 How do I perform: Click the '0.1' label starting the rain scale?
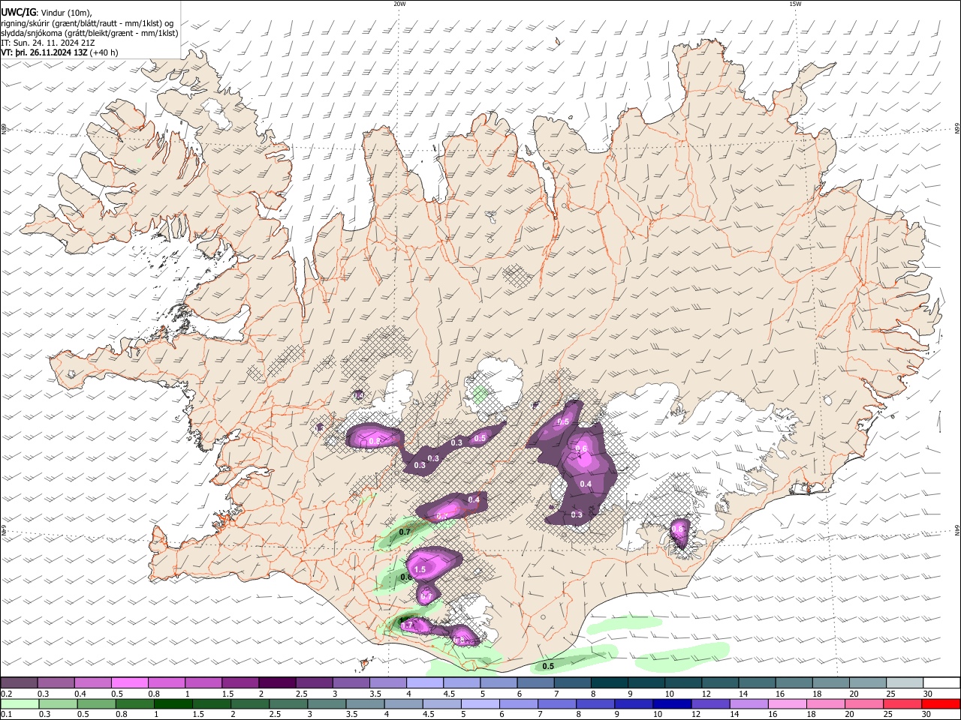(x=6, y=715)
